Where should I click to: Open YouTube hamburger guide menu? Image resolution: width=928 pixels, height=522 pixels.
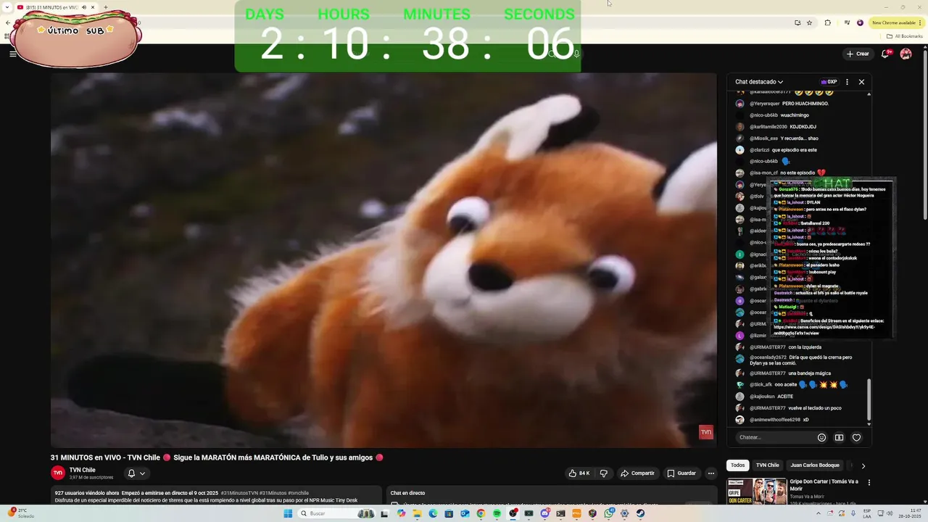tap(12, 54)
